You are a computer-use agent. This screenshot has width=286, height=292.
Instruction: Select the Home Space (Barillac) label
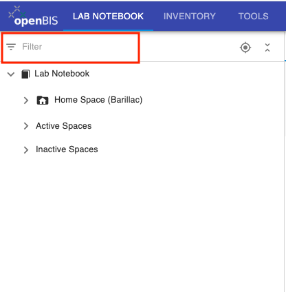[98, 100]
